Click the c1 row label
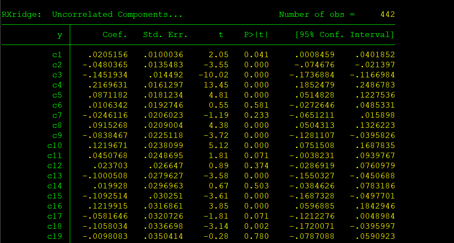The width and height of the screenshot is (454, 243). 57,54
